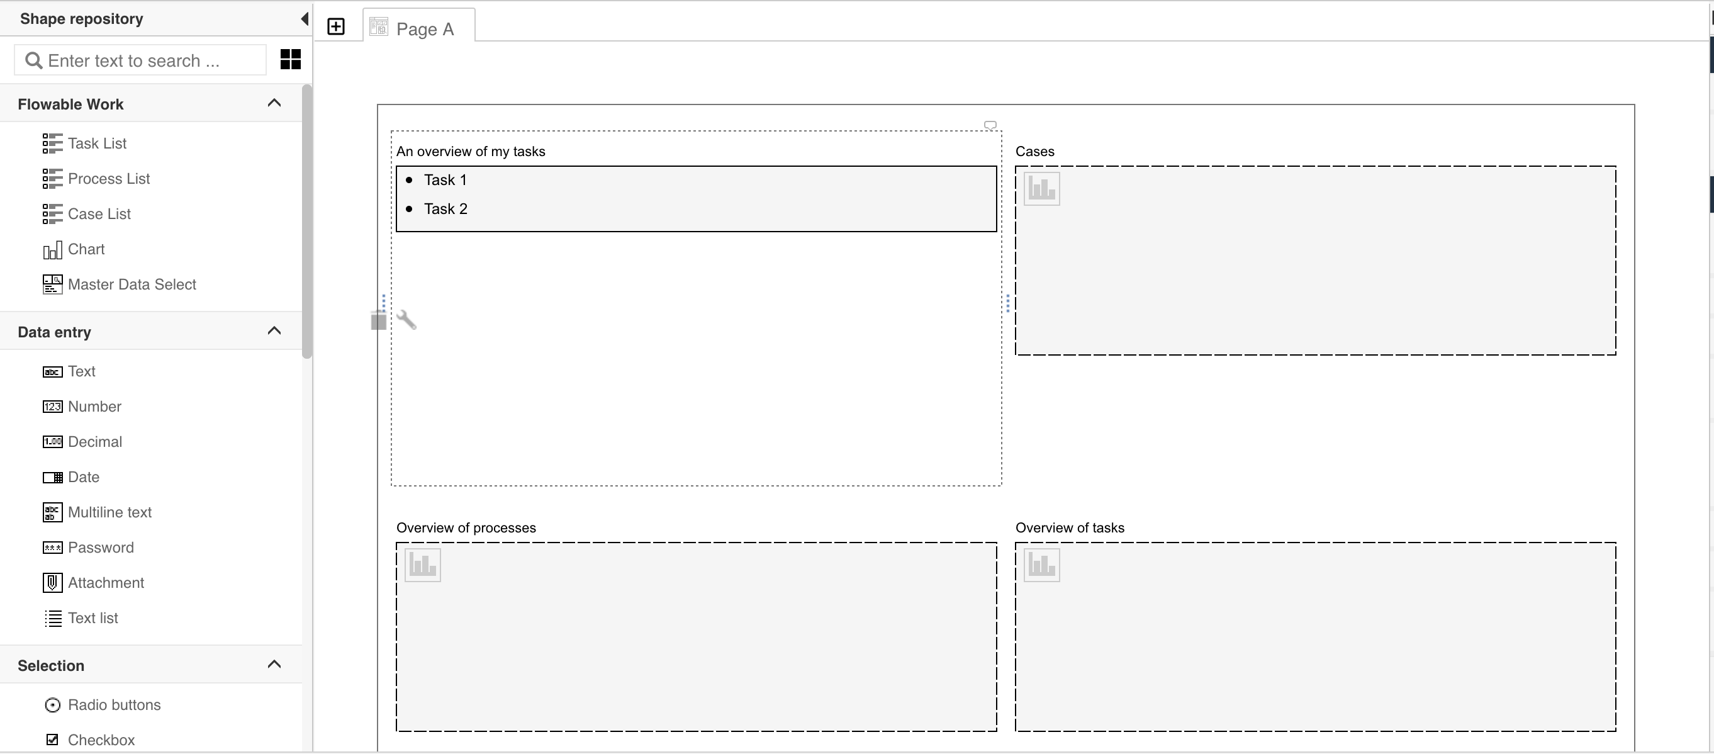Image resolution: width=1714 pixels, height=754 pixels.
Task: Add a new page with plus button
Action: pos(336,26)
